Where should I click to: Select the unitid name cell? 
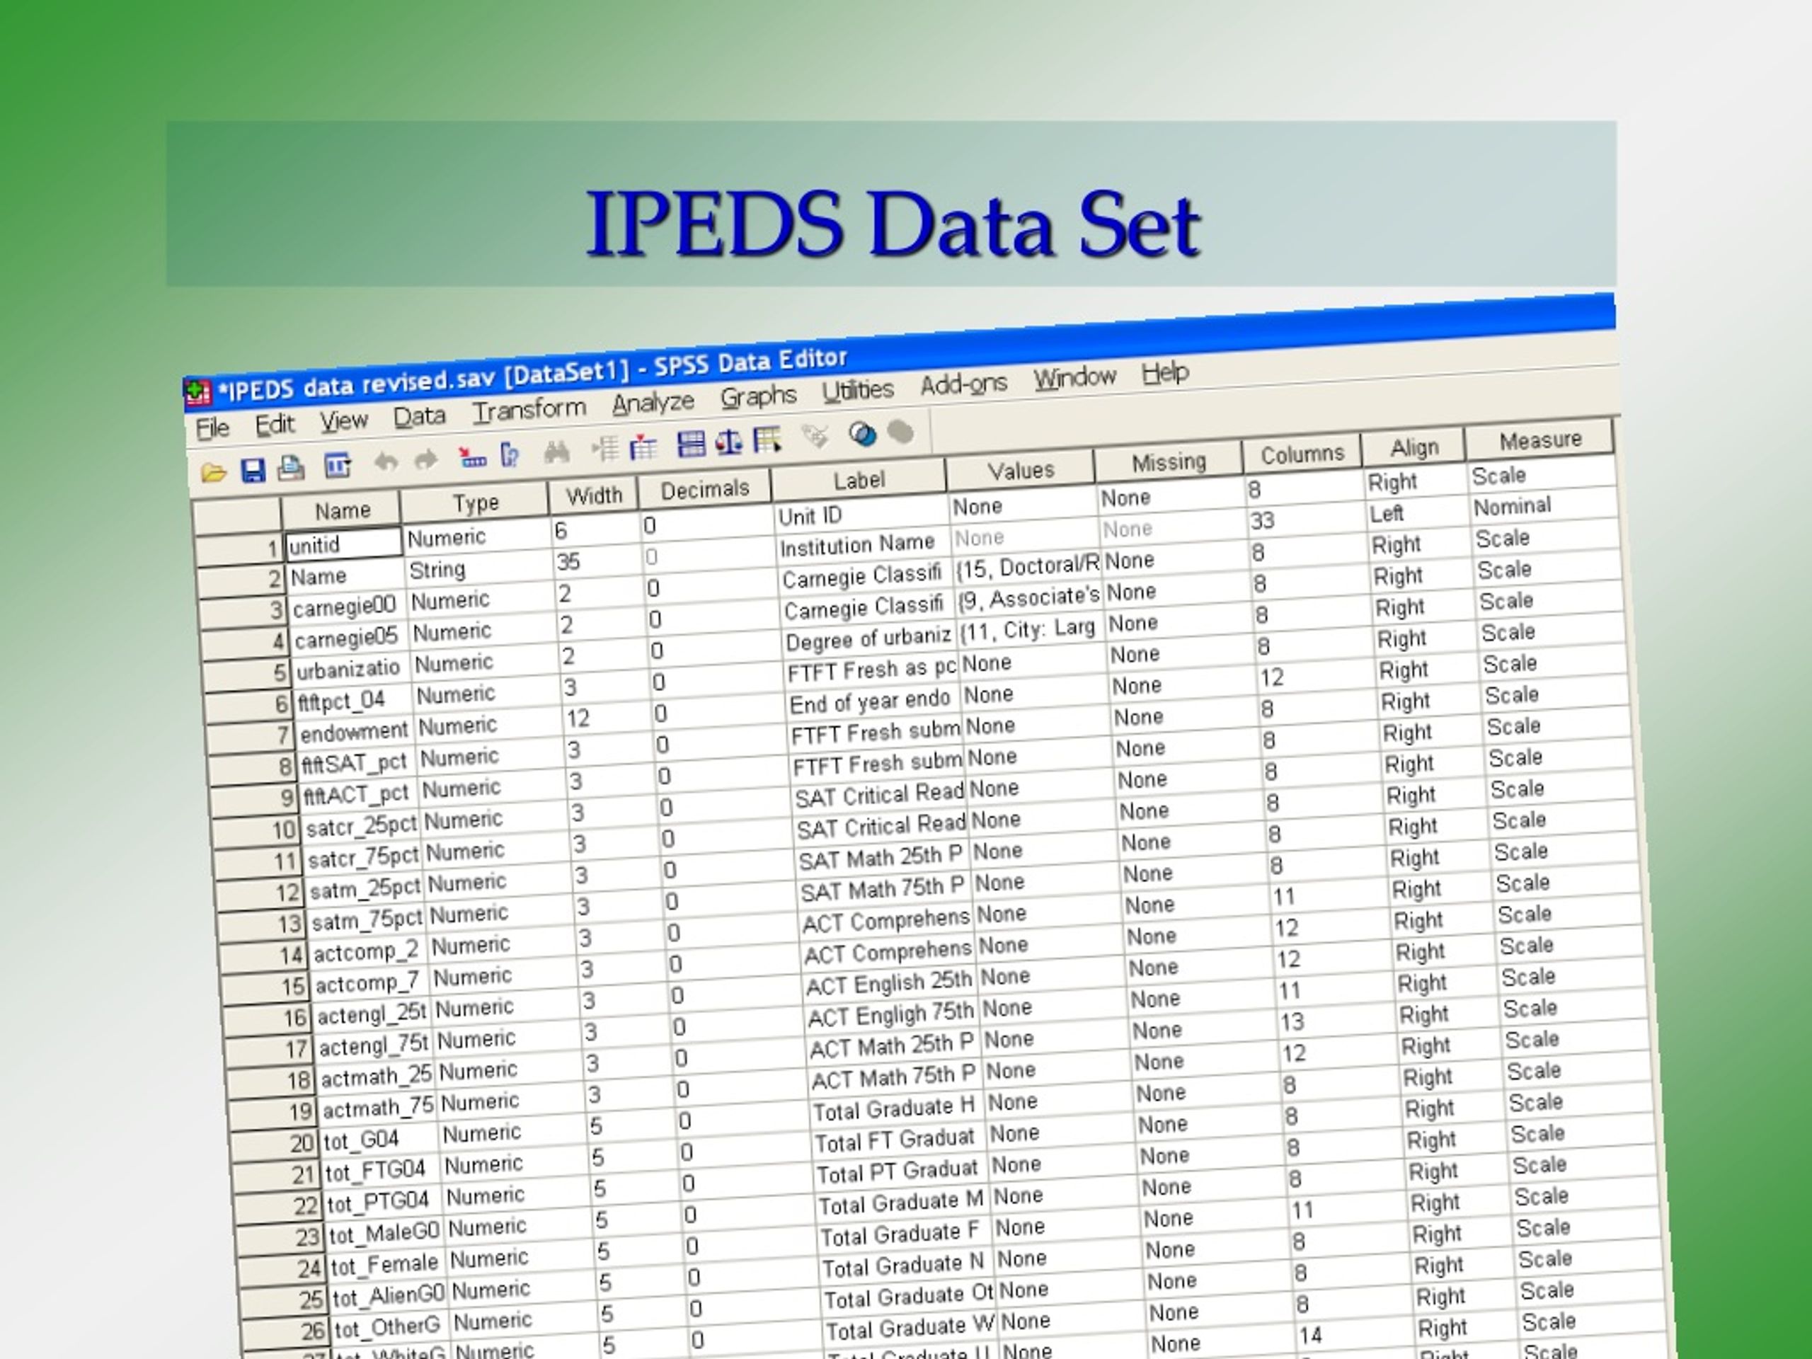343,544
